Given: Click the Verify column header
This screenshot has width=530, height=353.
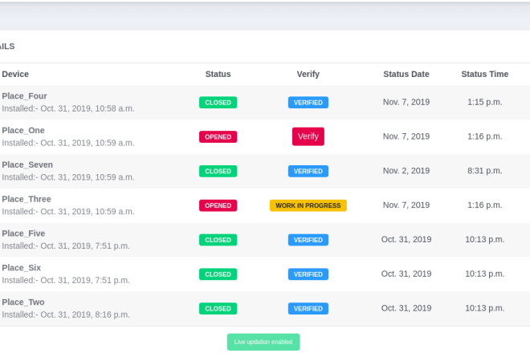Looking at the screenshot, I should (x=308, y=74).
